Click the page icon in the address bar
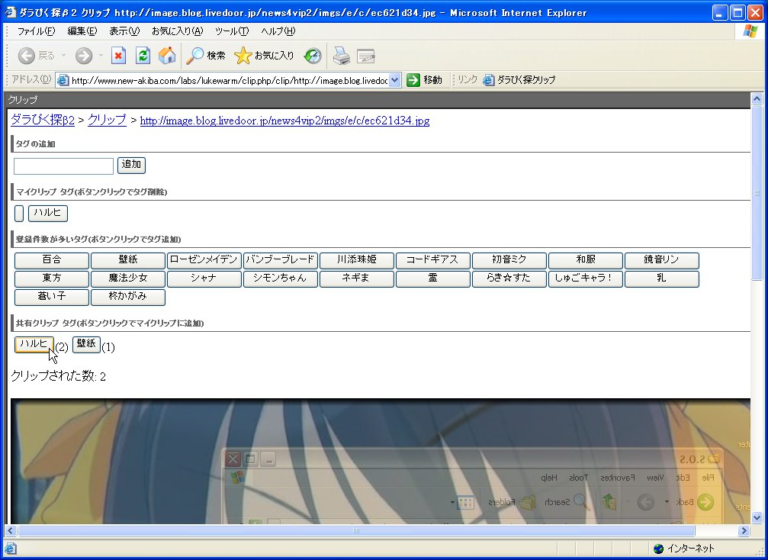 63,80
